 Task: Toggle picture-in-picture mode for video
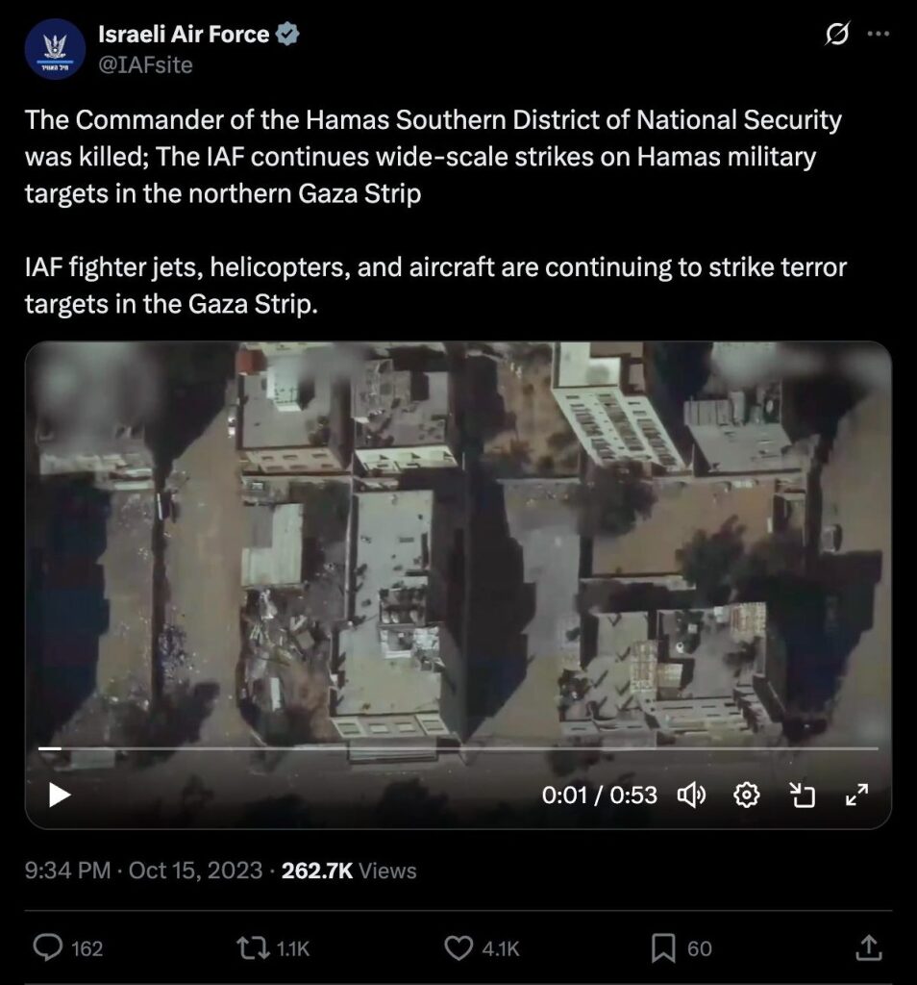[x=802, y=796]
